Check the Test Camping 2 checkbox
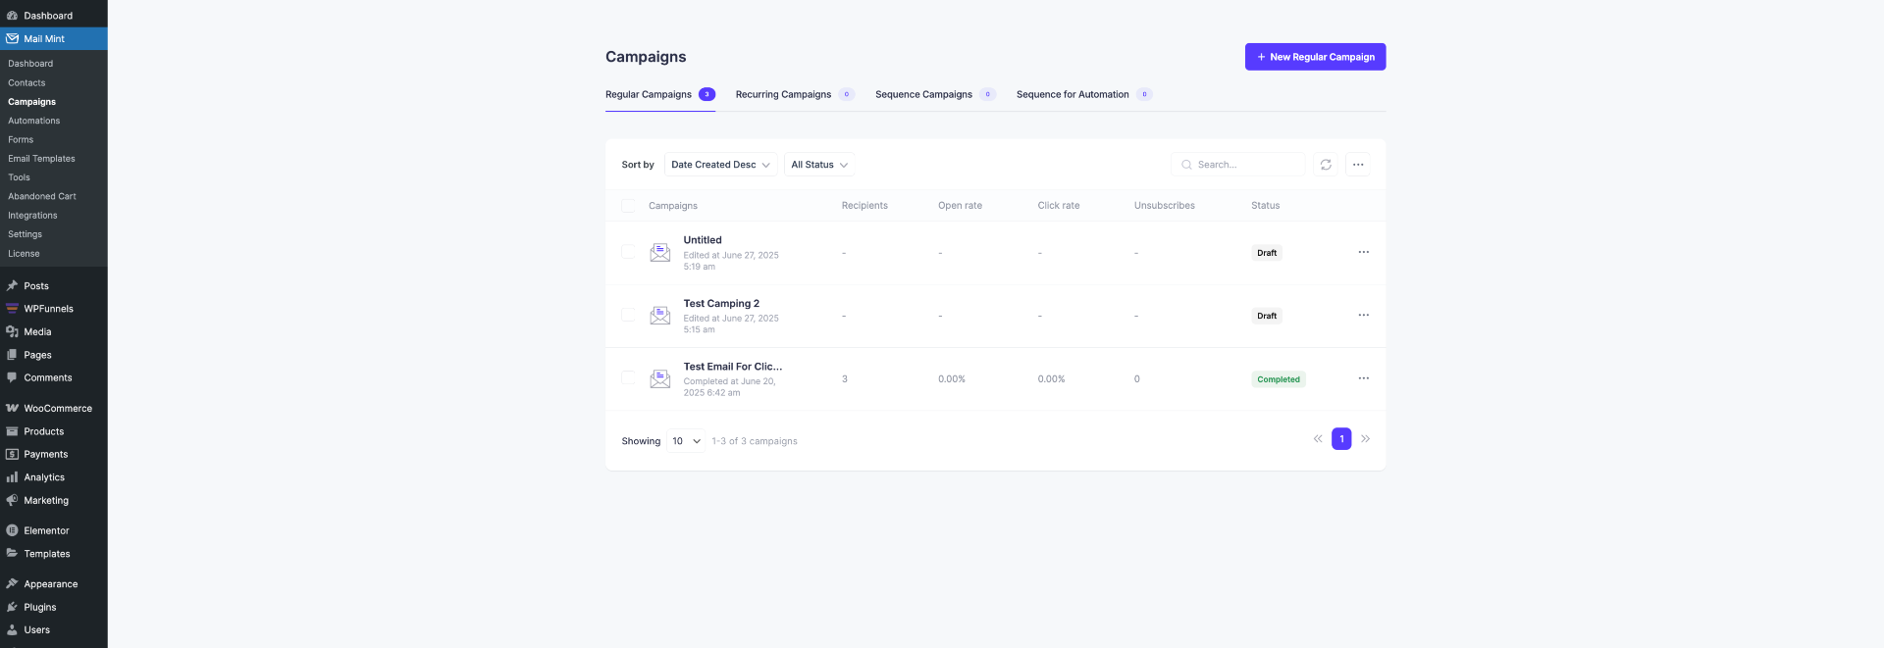Image resolution: width=1884 pixels, height=648 pixels. pyautogui.click(x=628, y=315)
